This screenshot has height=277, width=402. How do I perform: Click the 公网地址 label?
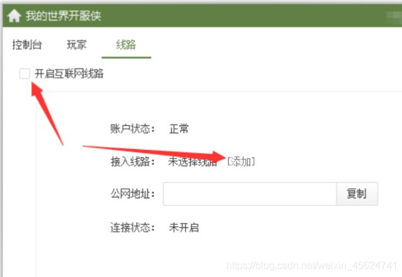[x=132, y=194]
